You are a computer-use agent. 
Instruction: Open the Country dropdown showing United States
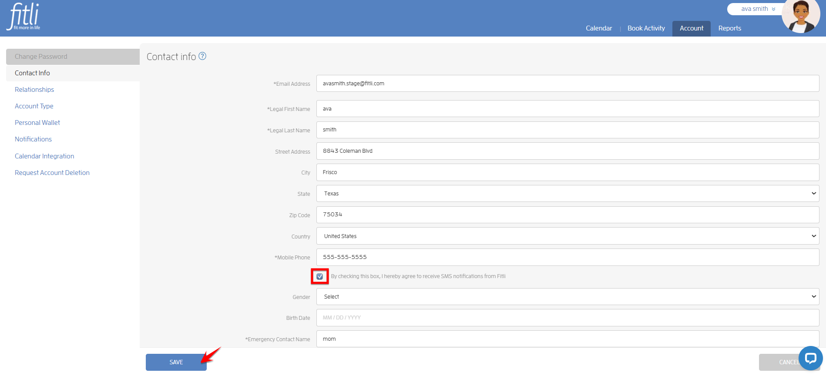click(x=567, y=236)
